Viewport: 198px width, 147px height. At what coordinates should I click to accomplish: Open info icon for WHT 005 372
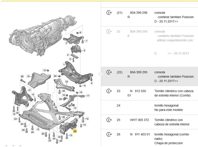109,120
